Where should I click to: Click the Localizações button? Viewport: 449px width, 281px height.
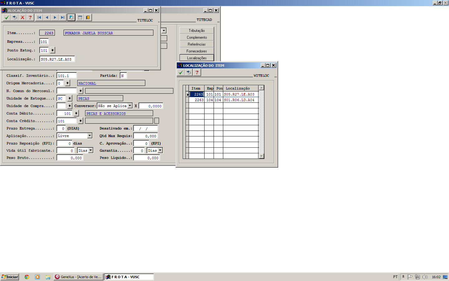tap(197, 58)
